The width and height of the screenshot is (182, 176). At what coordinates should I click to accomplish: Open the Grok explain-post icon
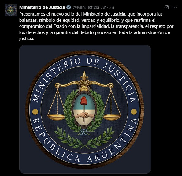click(167, 7)
